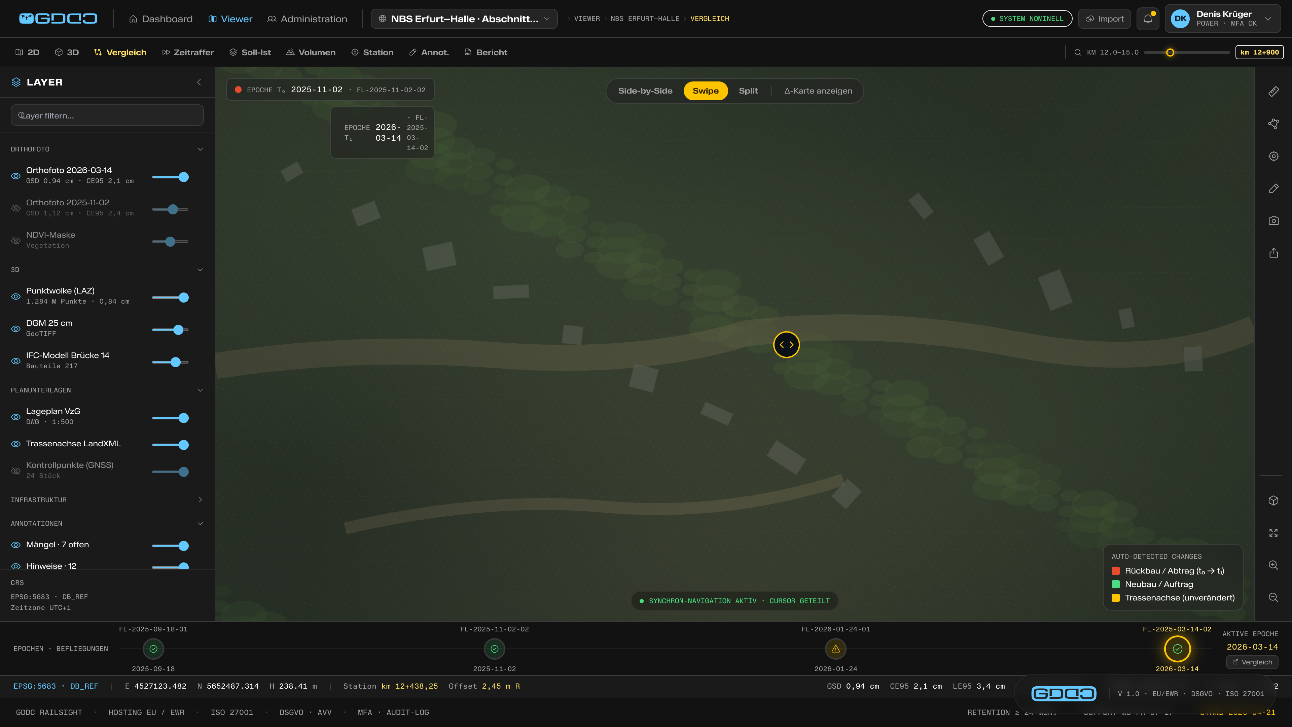Capture a snapshot with the camera icon

[x=1273, y=221]
